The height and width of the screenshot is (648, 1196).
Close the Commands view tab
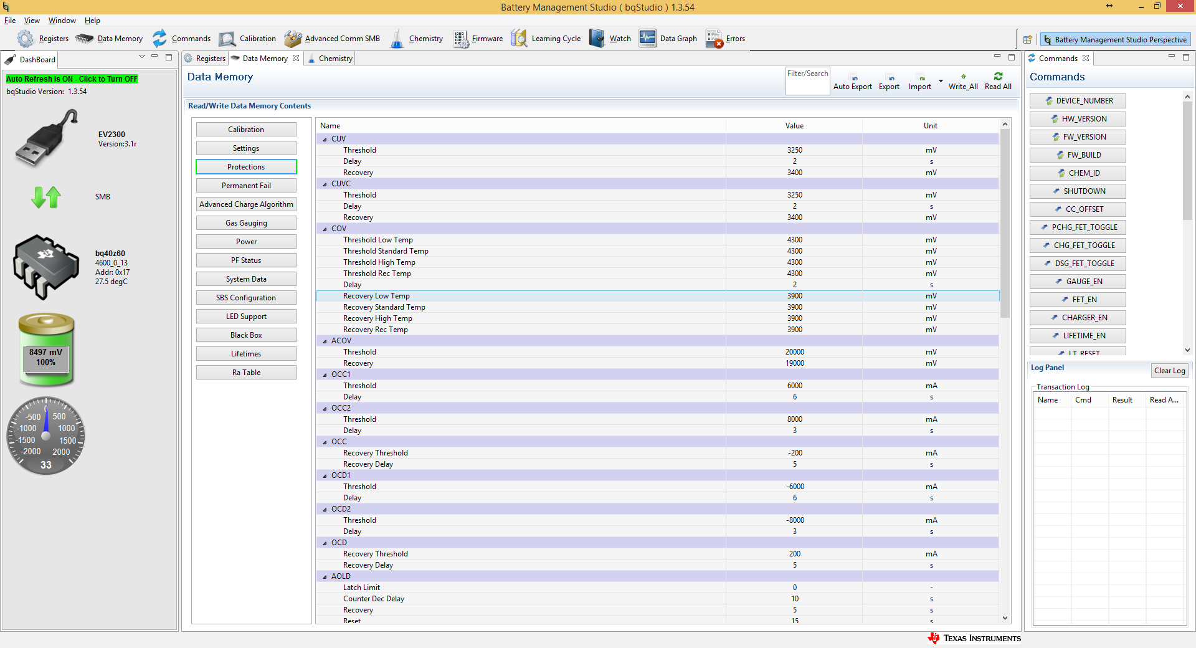pos(1086,58)
